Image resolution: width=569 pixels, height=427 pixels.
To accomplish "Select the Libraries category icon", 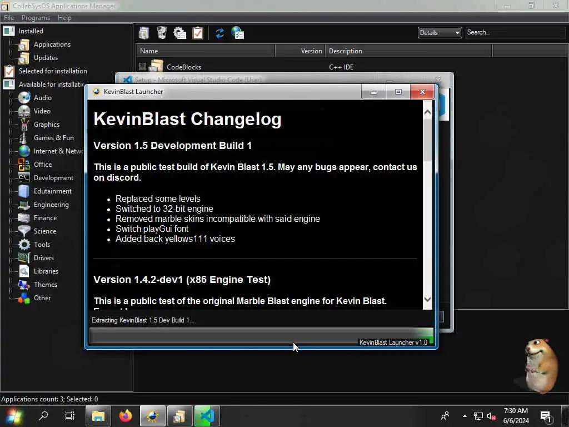I will coord(24,271).
